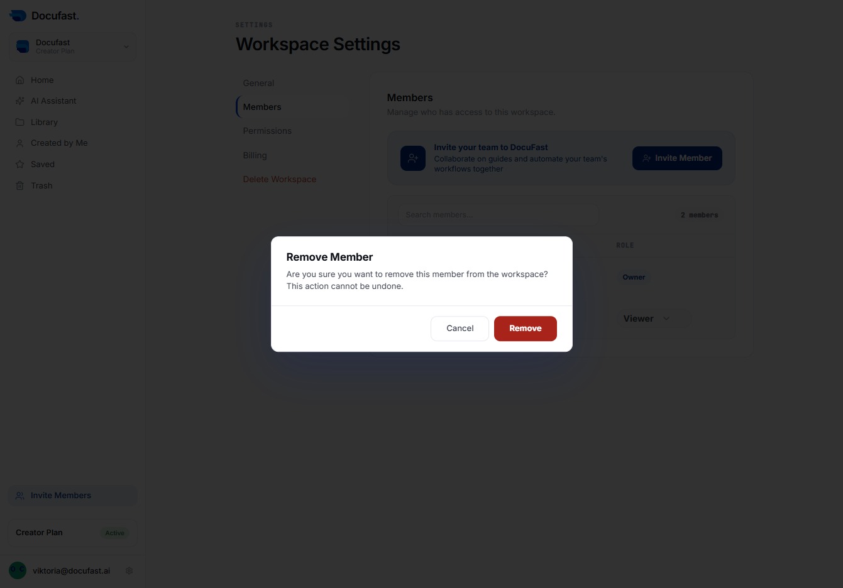The image size is (843, 588).
Task: Click viktoria@docufast.ai account email
Action: pos(71,571)
